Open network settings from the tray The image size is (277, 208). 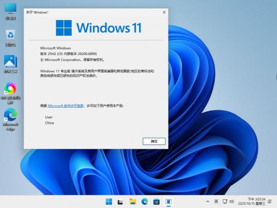(225, 202)
